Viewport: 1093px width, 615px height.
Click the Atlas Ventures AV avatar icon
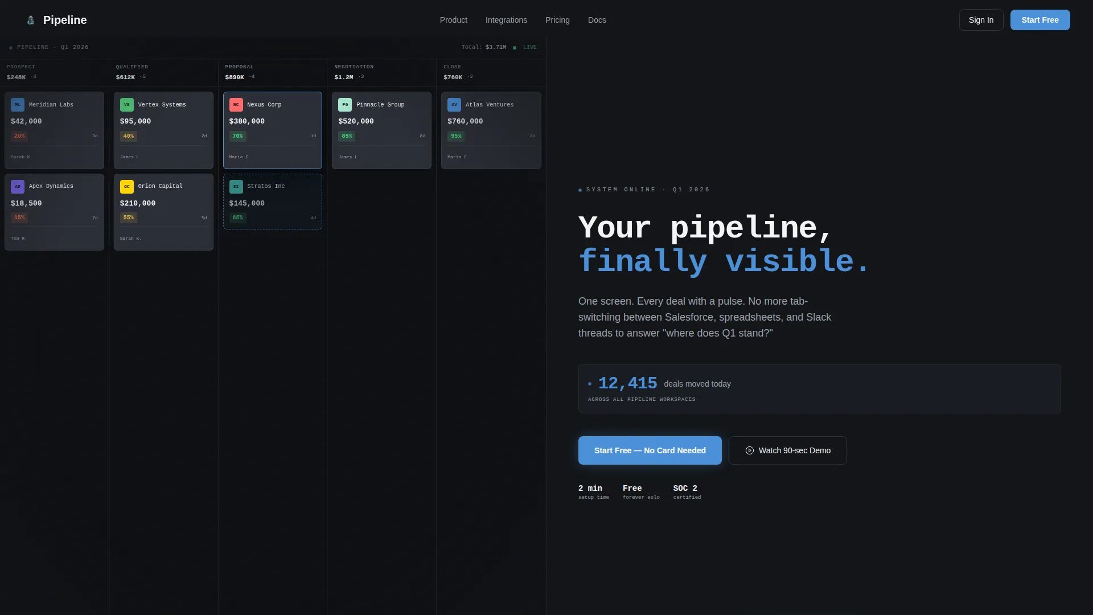pos(454,105)
